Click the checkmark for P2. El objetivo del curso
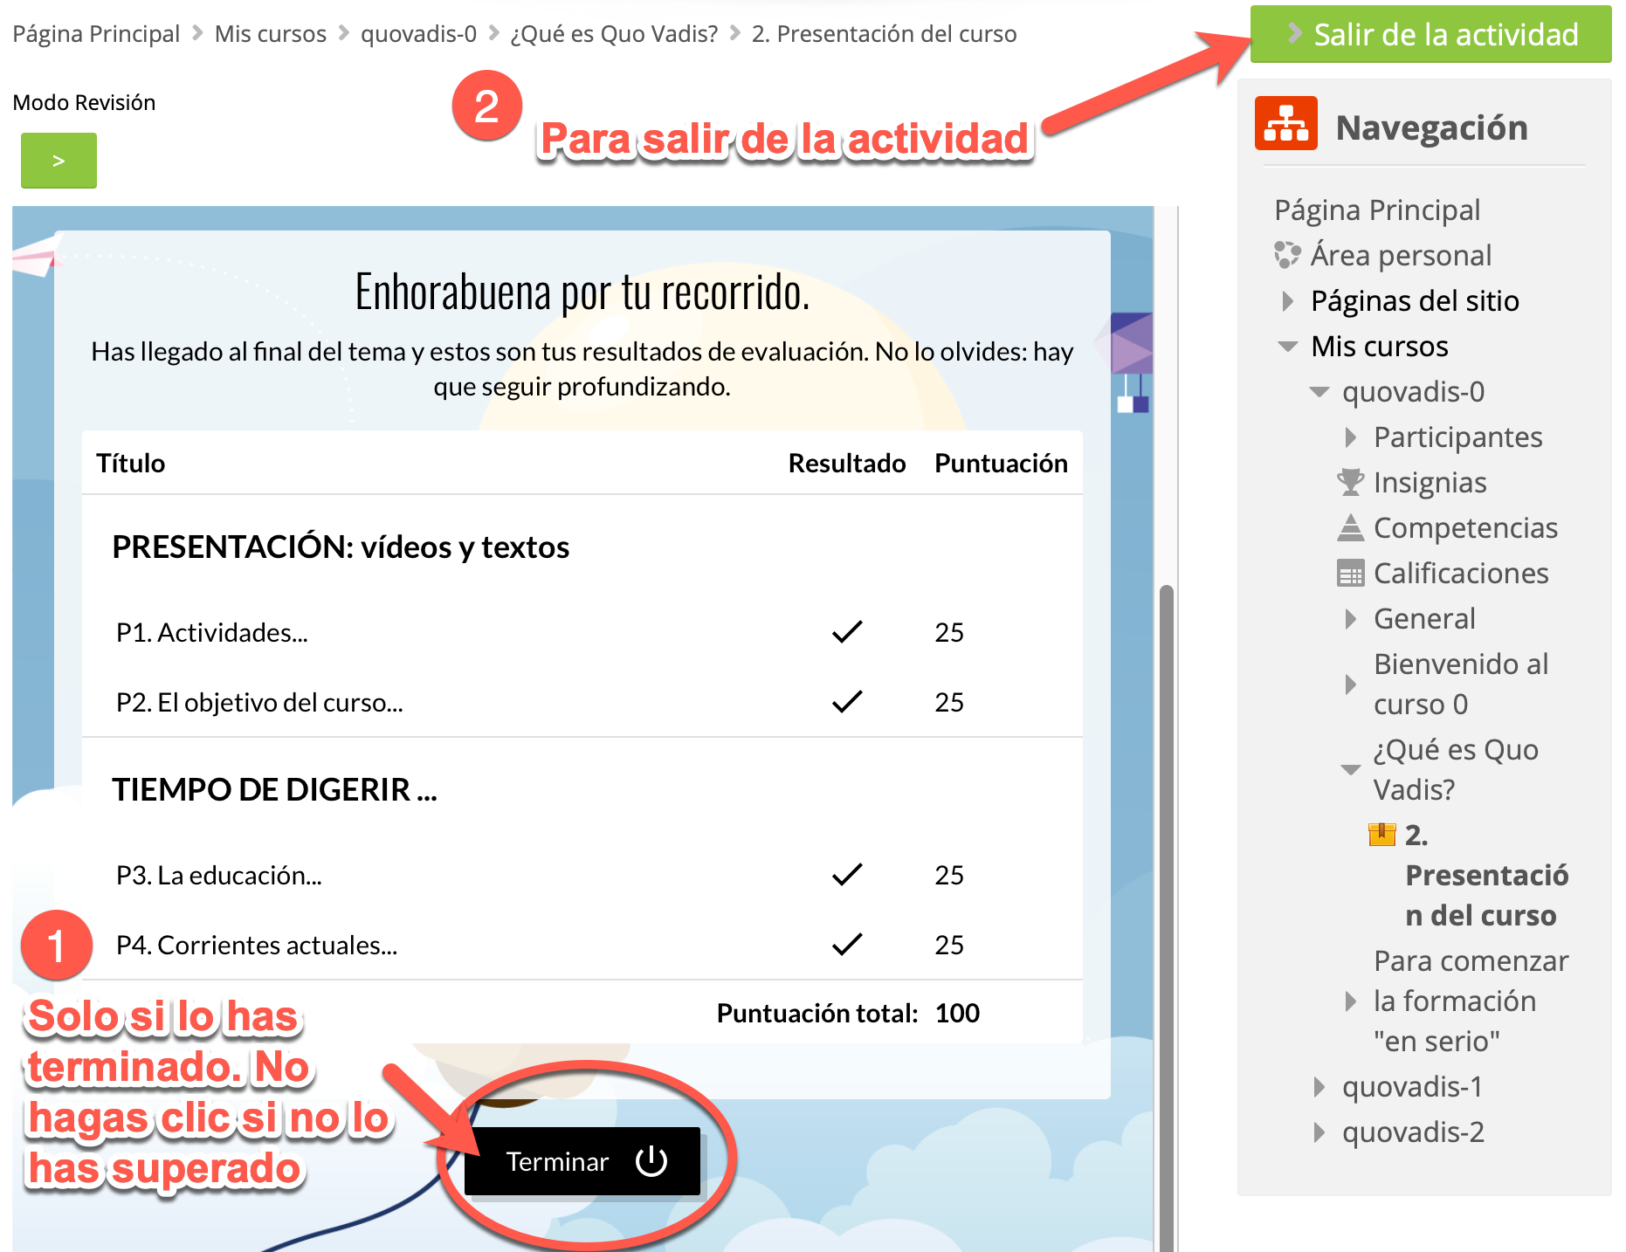 click(x=847, y=701)
